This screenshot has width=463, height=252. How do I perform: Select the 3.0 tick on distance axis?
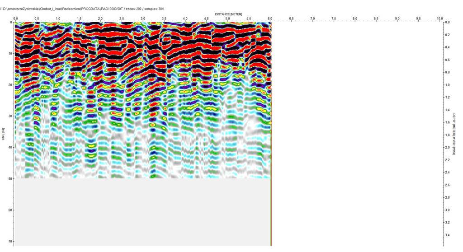143,19
